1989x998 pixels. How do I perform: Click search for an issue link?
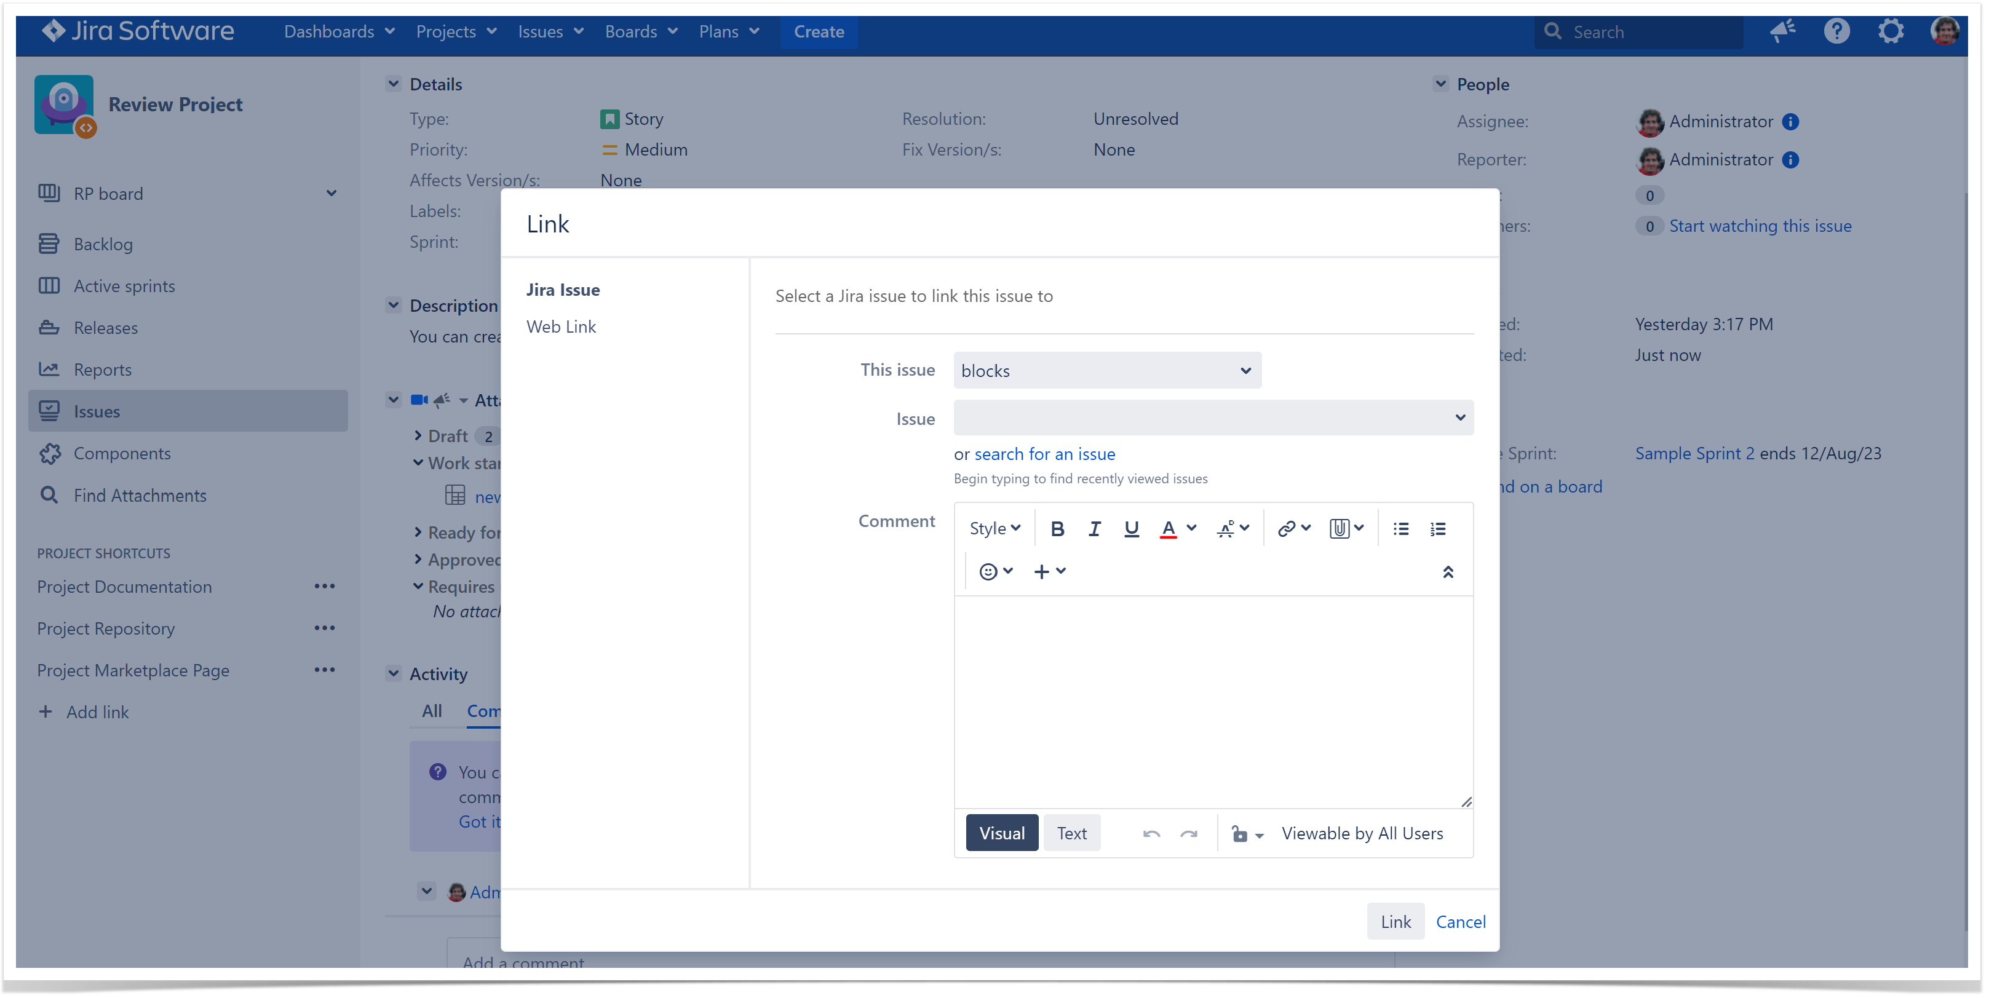[x=1044, y=453]
